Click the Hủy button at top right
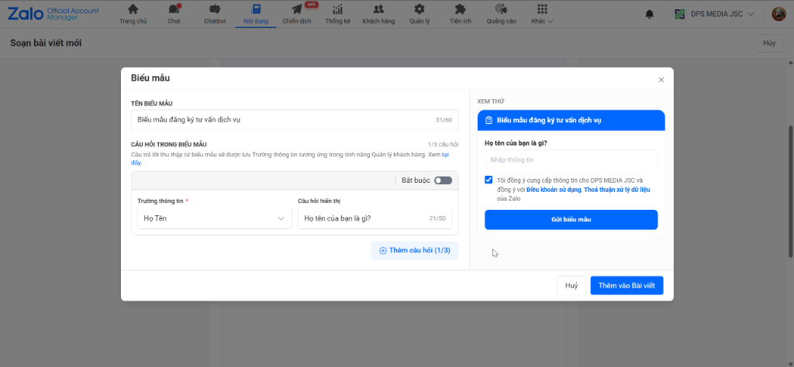794x367 pixels. 769,43
